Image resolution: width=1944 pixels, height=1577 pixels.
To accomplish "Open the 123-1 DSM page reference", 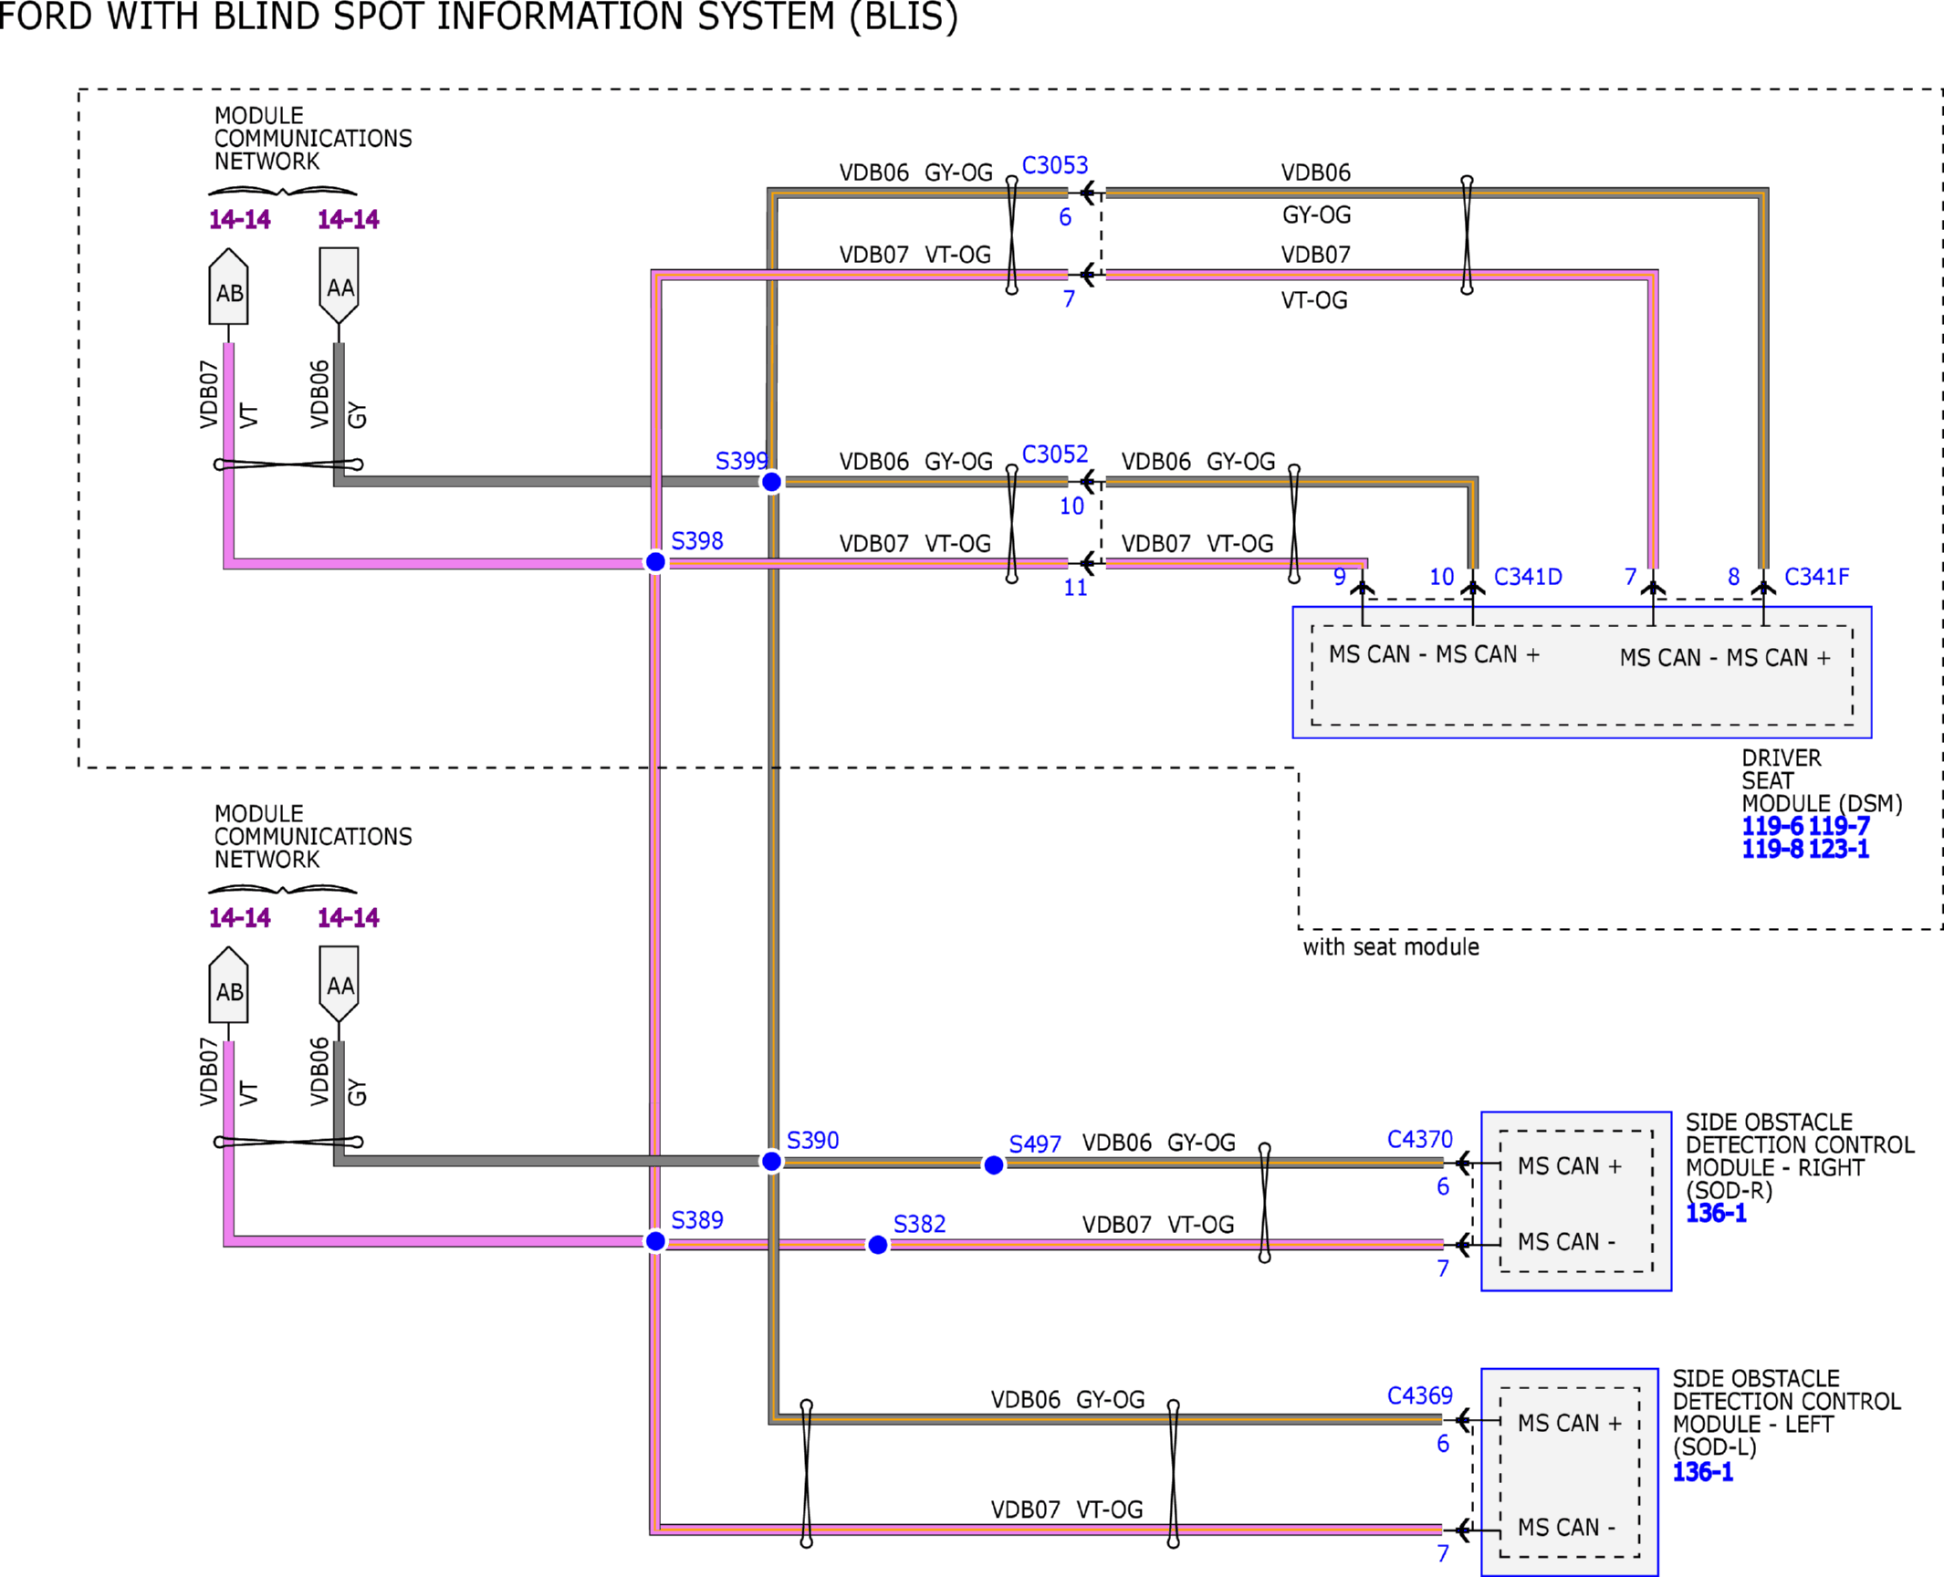I will click(x=1839, y=849).
